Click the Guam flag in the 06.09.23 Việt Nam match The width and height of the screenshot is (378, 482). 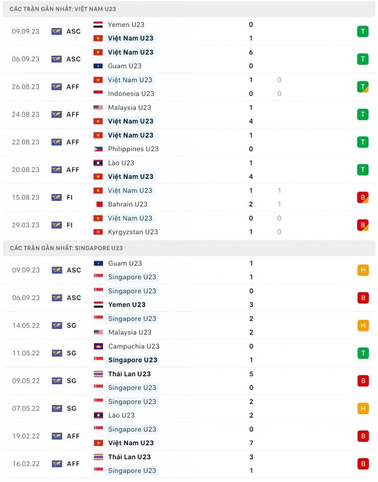(98, 66)
